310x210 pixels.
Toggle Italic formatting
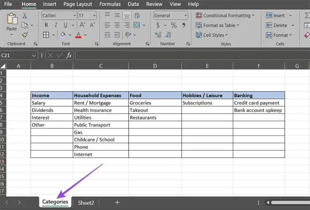pyautogui.click(x=55, y=25)
